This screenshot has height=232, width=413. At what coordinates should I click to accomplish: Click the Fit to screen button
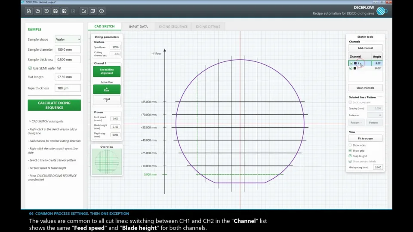click(365, 138)
